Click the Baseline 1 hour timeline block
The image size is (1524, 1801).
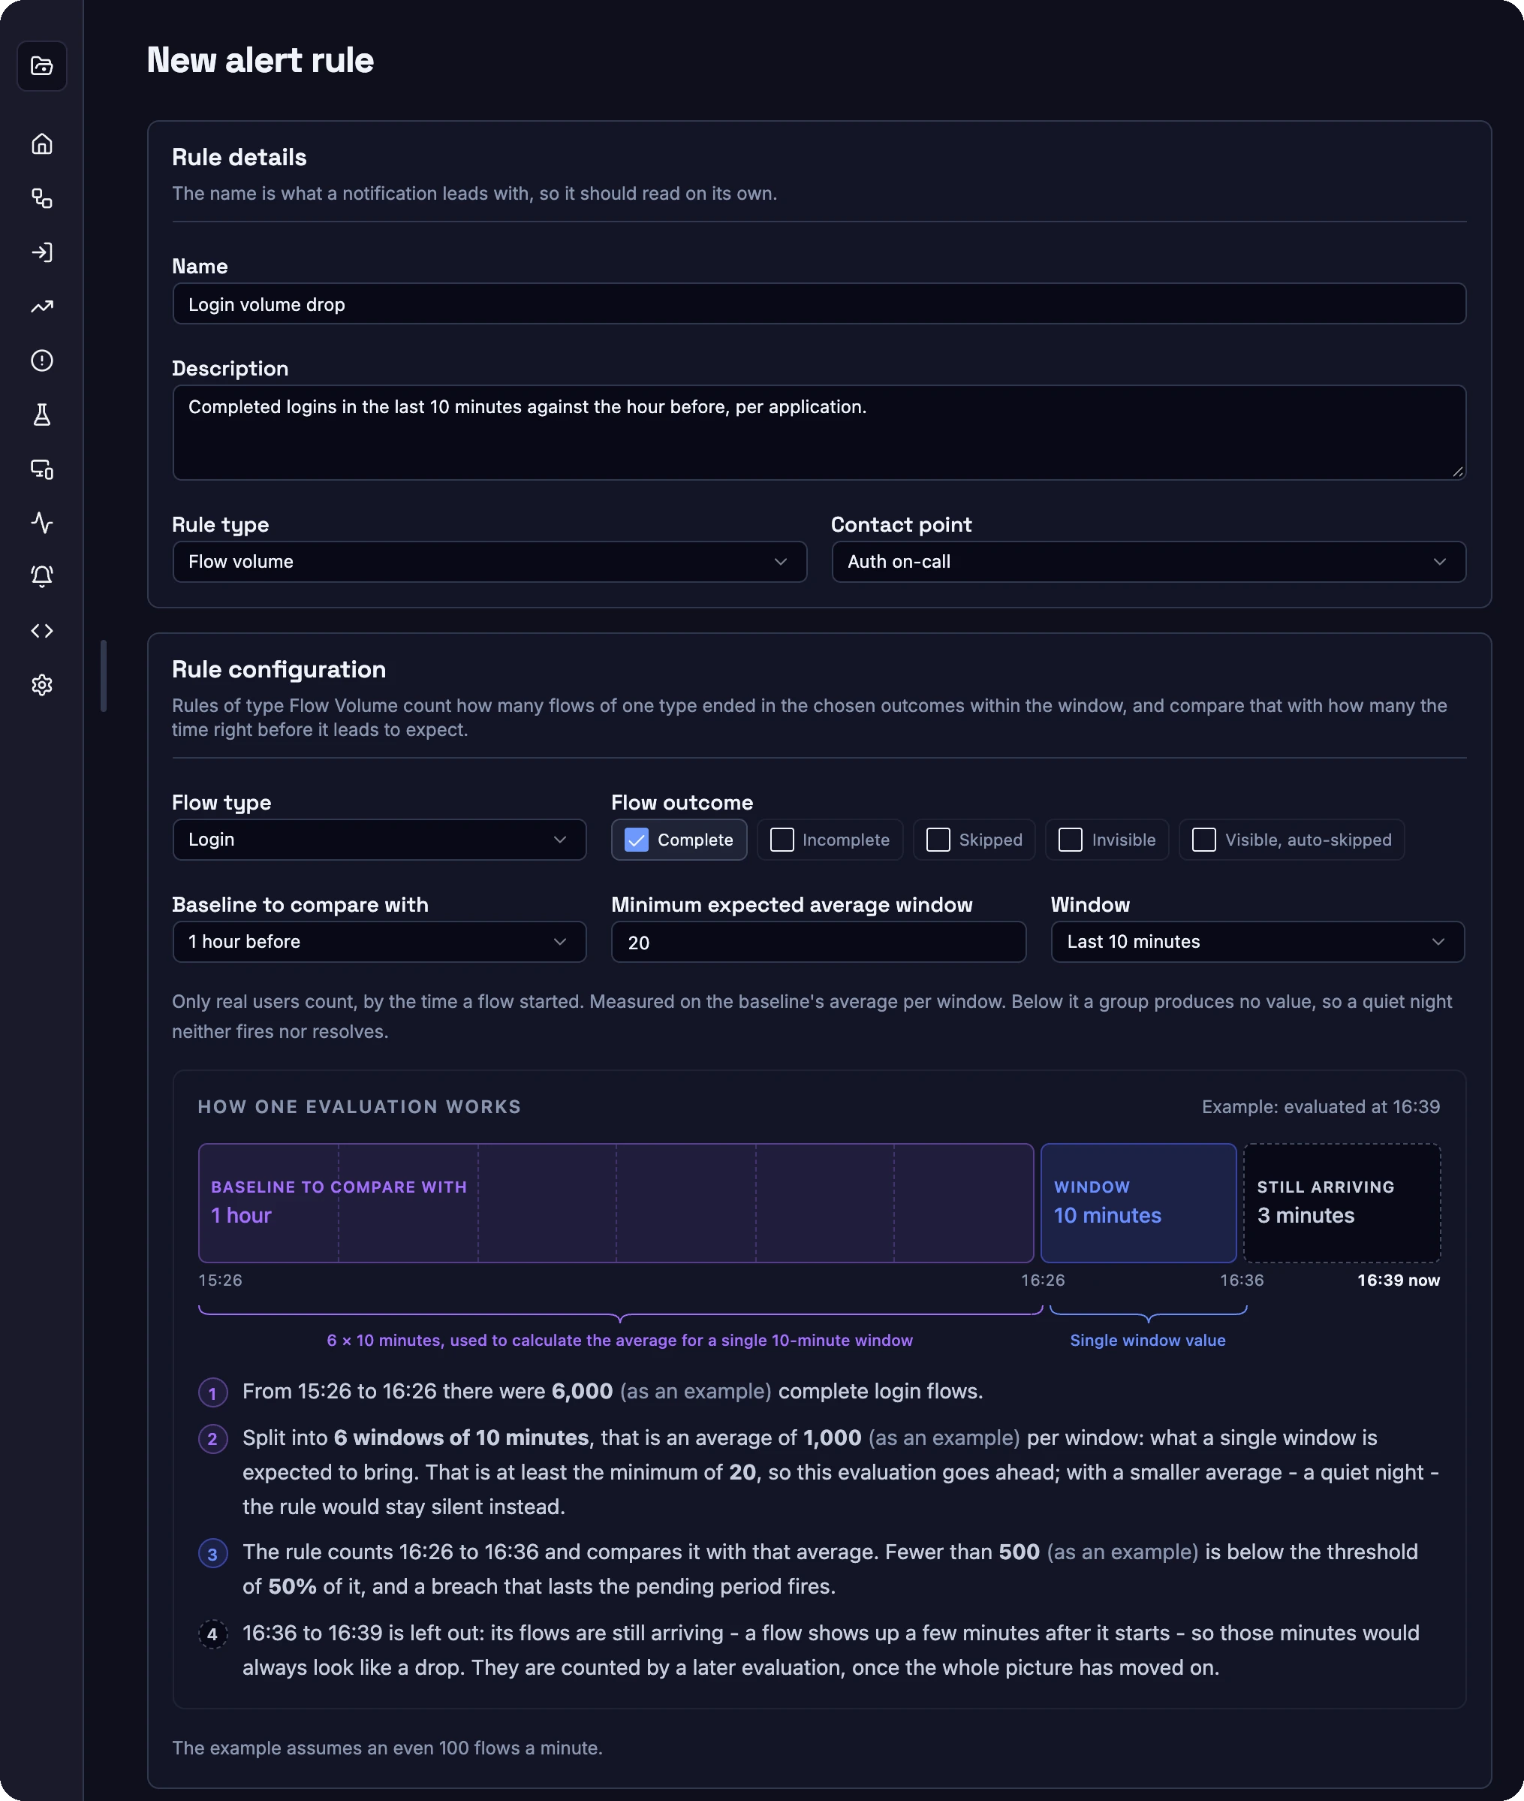pos(616,1203)
